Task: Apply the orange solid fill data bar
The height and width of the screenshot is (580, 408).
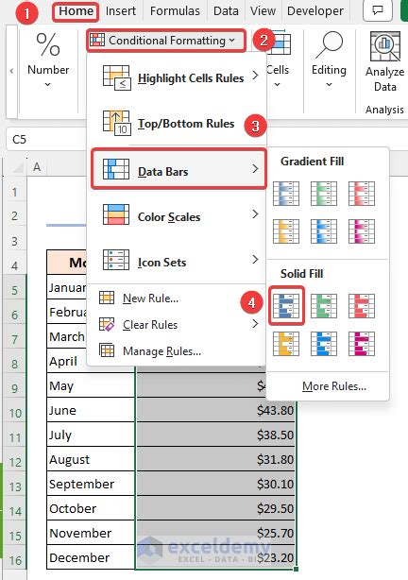Action: coord(286,344)
